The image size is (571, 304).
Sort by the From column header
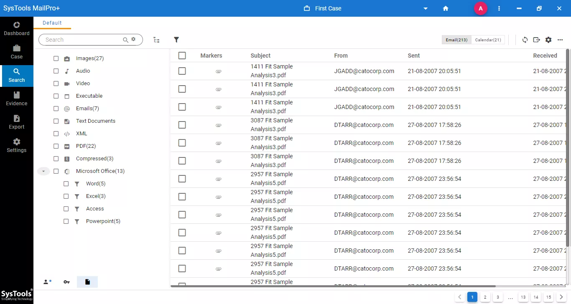click(341, 56)
